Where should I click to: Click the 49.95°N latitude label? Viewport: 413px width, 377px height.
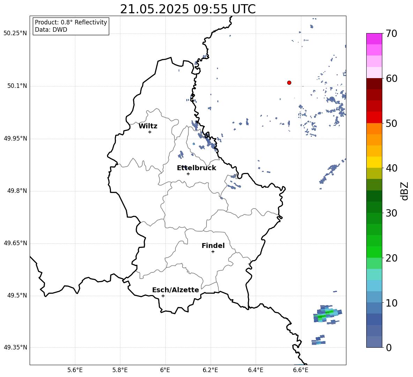pyautogui.click(x=15, y=138)
